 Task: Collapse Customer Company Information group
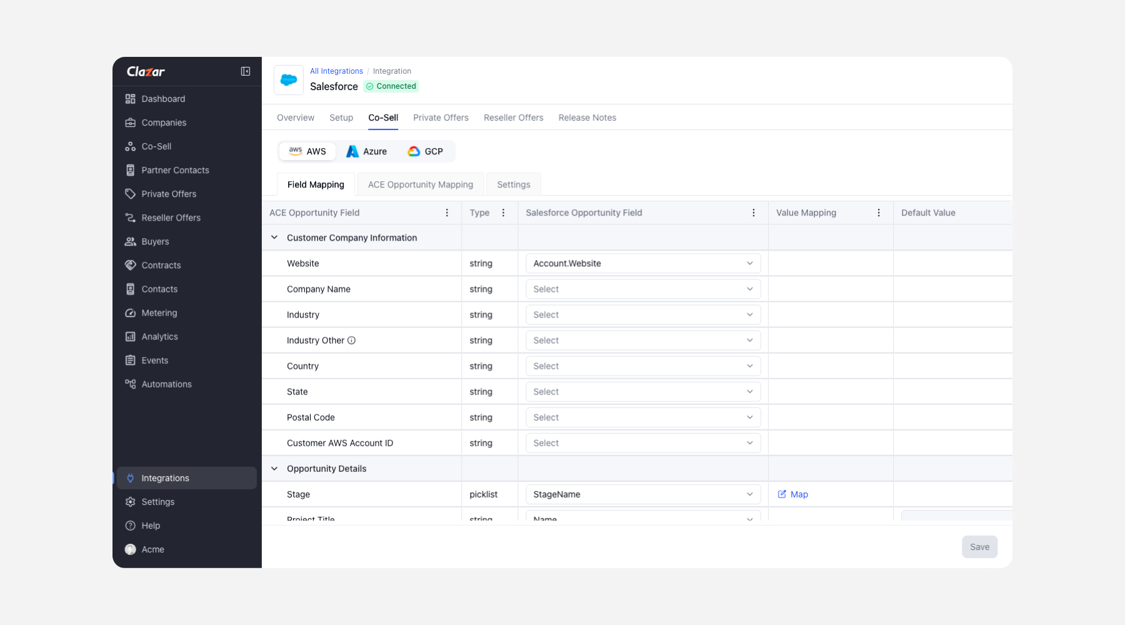coord(274,237)
